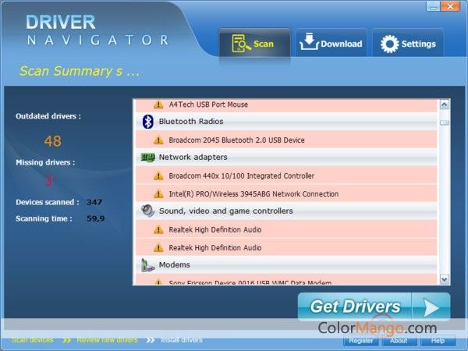The width and height of the screenshot is (468, 351).
Task: Click warning icon beside Intel PRO/Wireless 3945ABG
Action: coord(158,194)
